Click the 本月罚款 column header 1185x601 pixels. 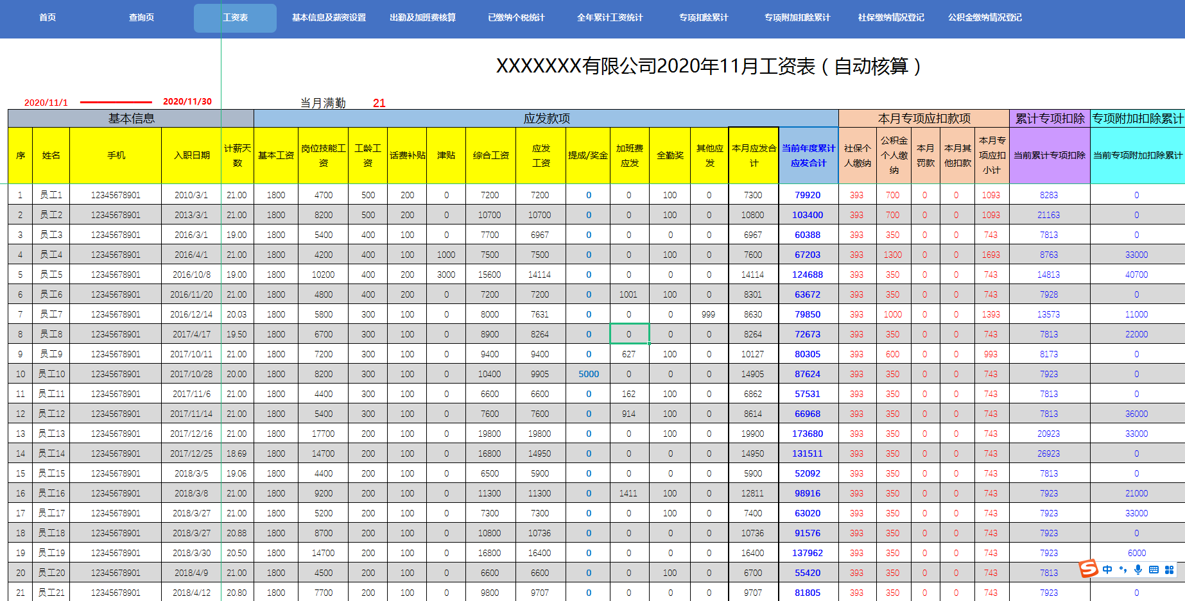click(x=926, y=155)
